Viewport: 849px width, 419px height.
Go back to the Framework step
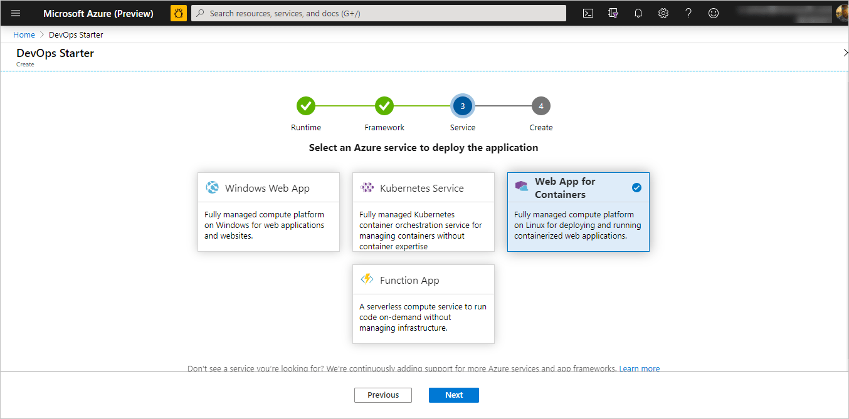[384, 106]
